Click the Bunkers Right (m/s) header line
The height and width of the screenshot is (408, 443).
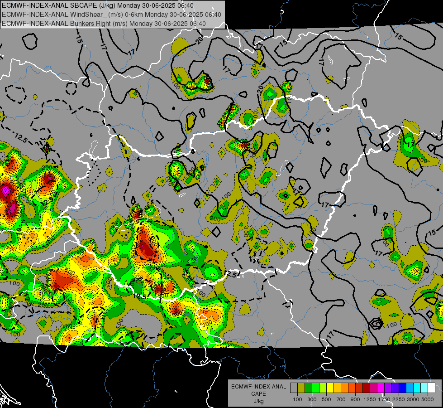104,24
